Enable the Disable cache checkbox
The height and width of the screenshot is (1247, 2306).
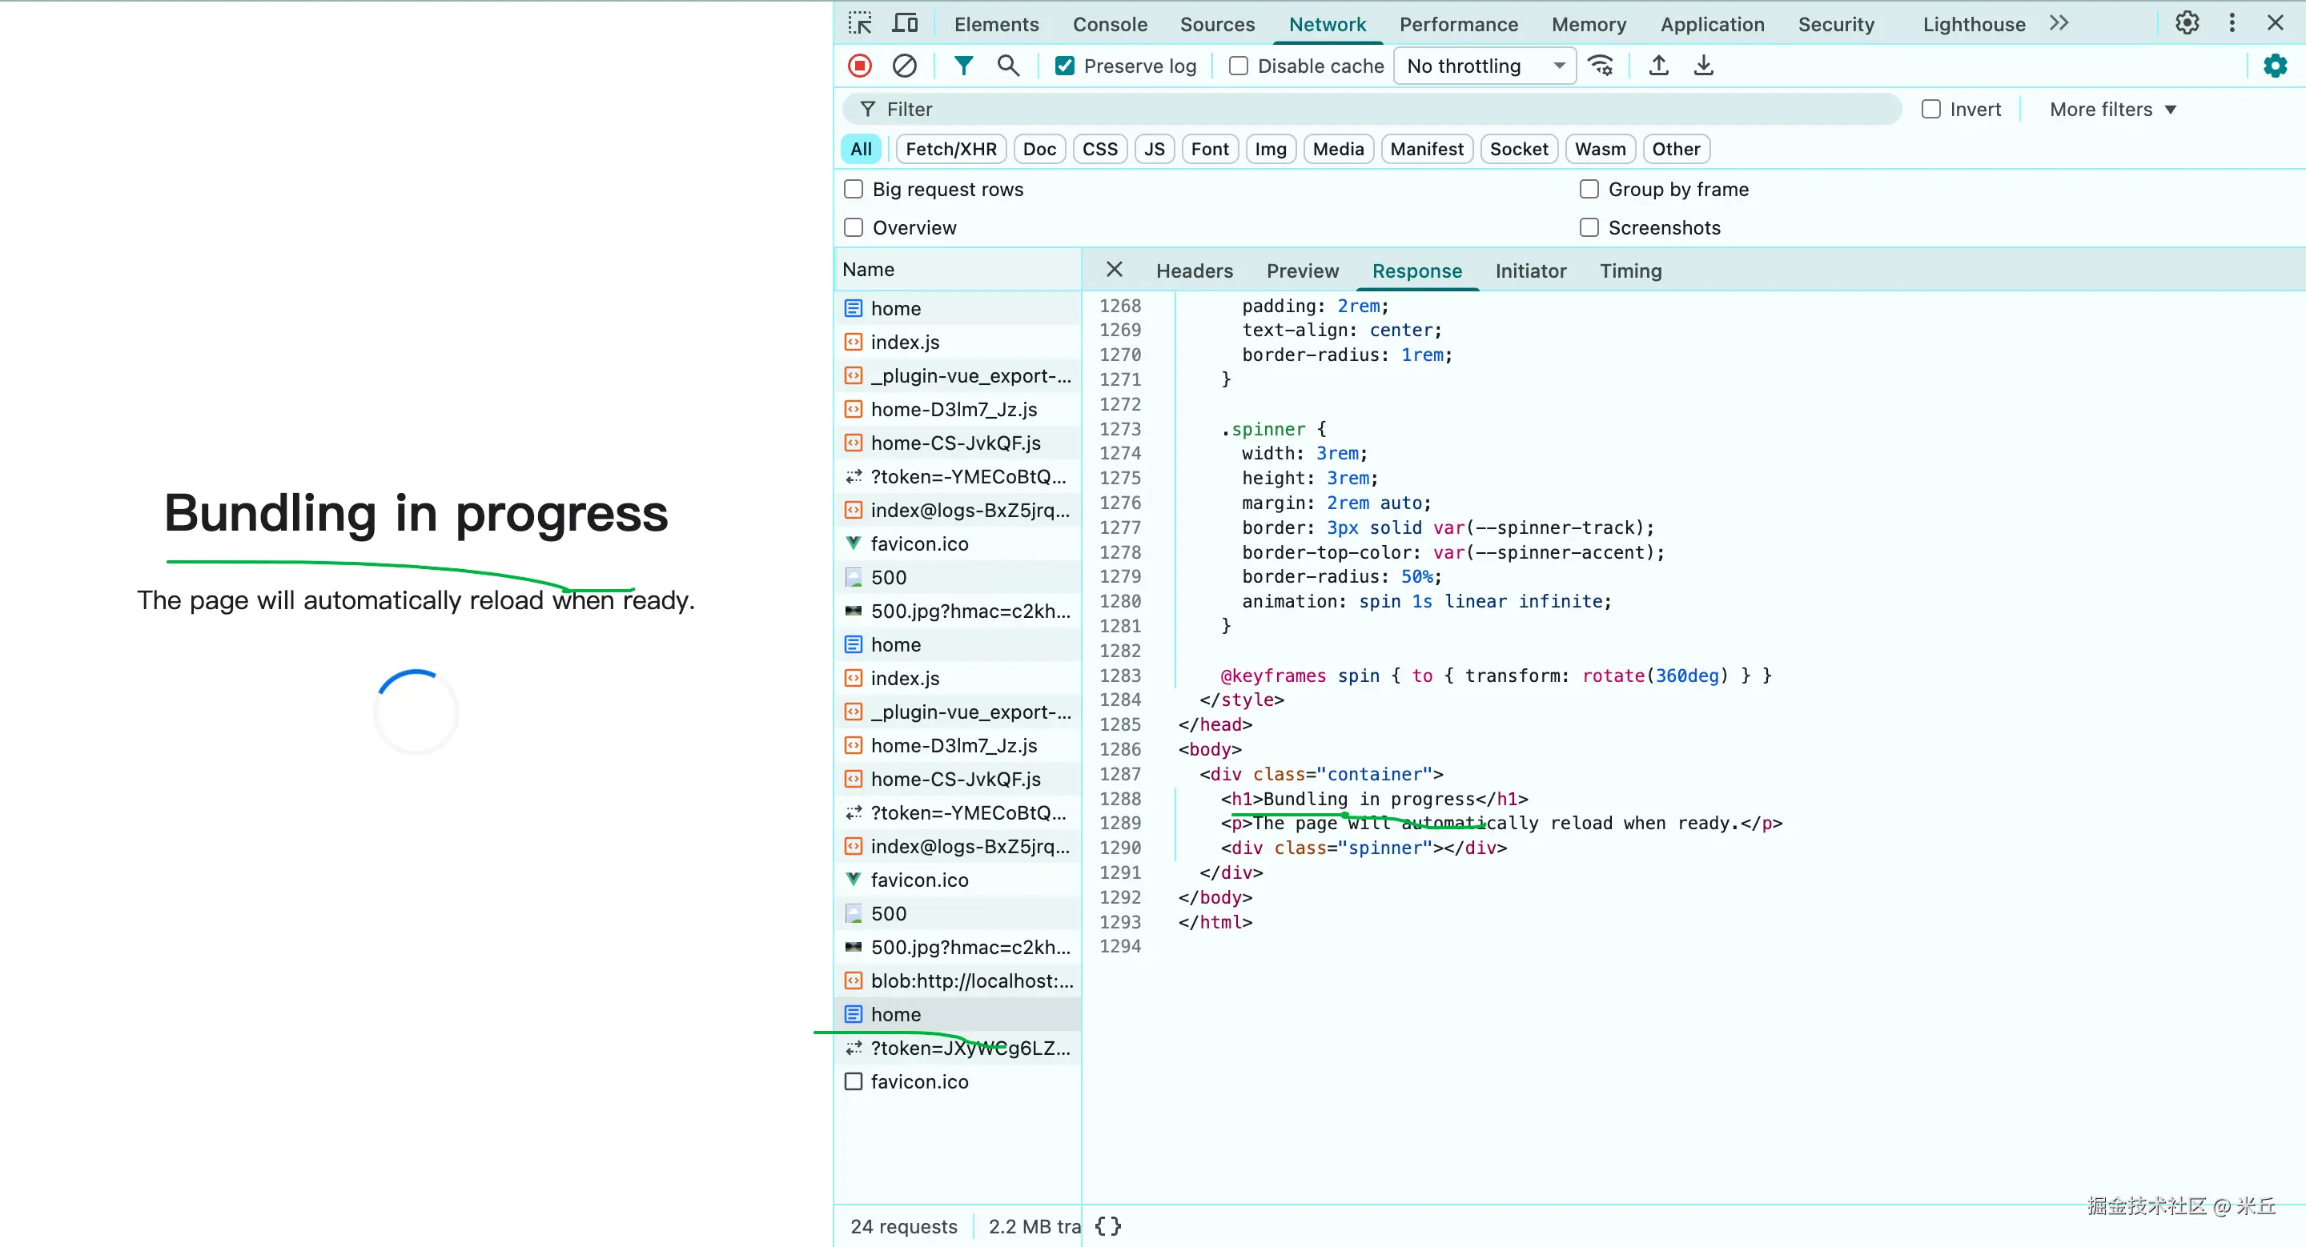(x=1238, y=66)
